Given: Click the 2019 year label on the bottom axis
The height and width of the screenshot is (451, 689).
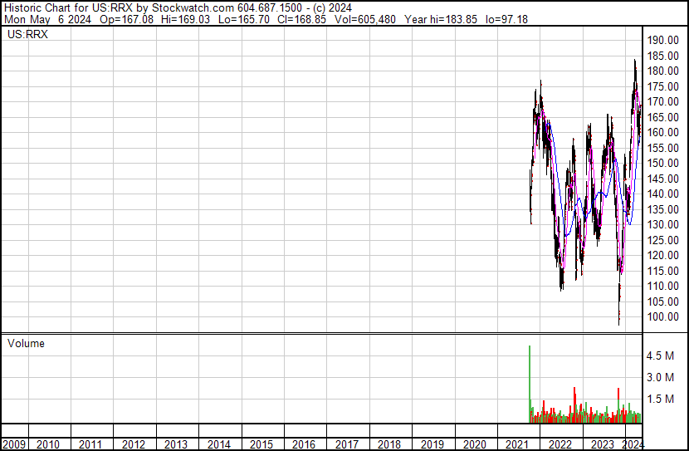Looking at the screenshot, I should point(432,444).
